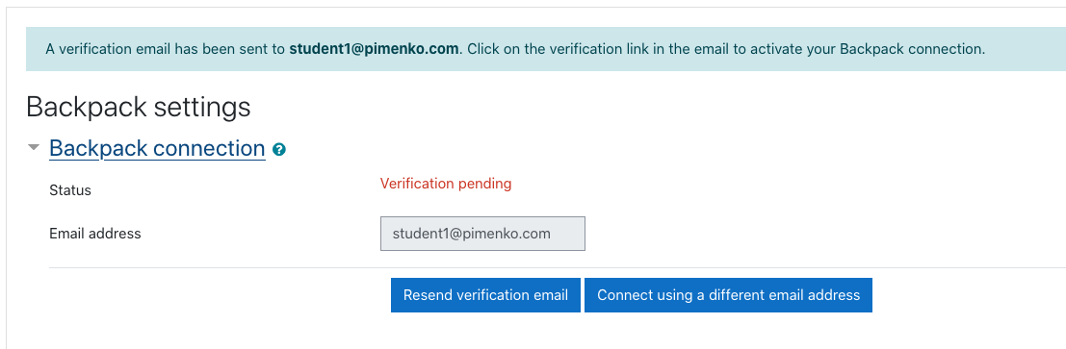Click the bold student1@pimenko.com in the banner

click(x=374, y=49)
